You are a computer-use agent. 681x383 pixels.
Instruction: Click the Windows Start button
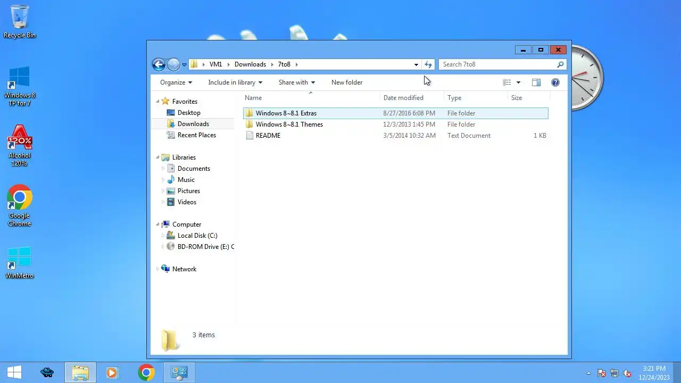[x=14, y=372]
